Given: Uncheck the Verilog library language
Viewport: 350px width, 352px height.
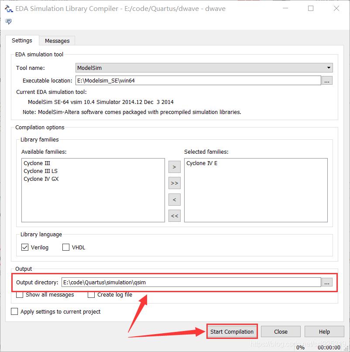Looking at the screenshot, I should 25,247.
